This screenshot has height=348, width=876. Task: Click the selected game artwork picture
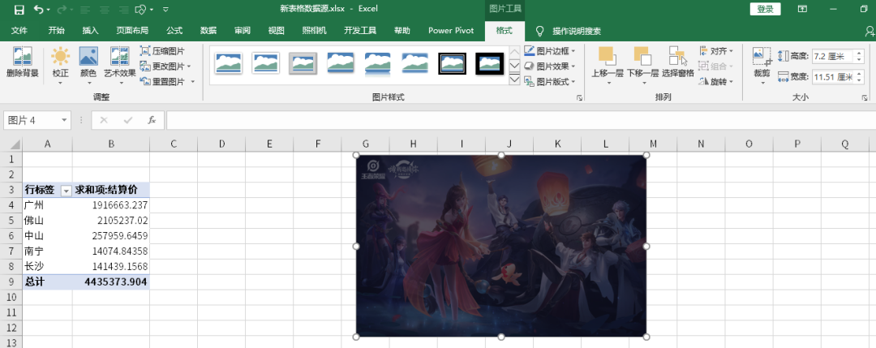pyautogui.click(x=501, y=246)
